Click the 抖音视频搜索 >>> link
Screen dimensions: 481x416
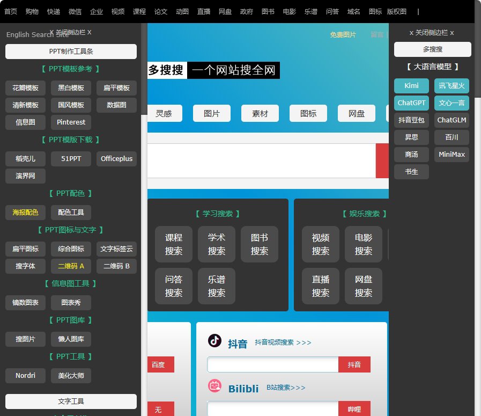tap(283, 342)
